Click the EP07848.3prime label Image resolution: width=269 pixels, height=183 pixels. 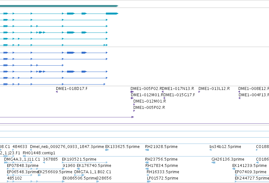click(23, 166)
